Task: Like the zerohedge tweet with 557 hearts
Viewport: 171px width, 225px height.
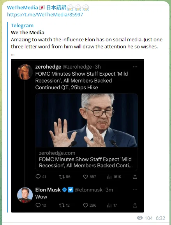Action: (x=86, y=177)
